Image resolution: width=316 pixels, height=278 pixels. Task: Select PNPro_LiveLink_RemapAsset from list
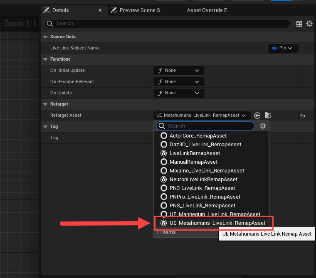click(x=211, y=197)
